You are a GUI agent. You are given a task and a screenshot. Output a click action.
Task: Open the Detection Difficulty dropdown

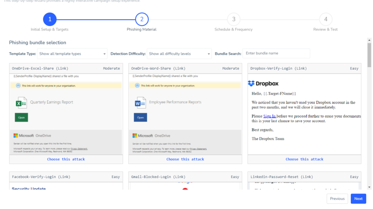179,54
